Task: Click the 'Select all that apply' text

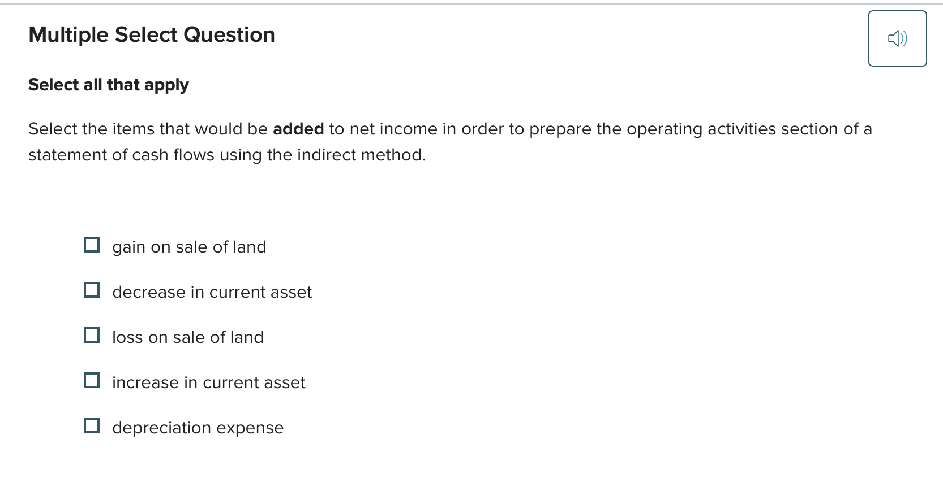Action: tap(108, 85)
